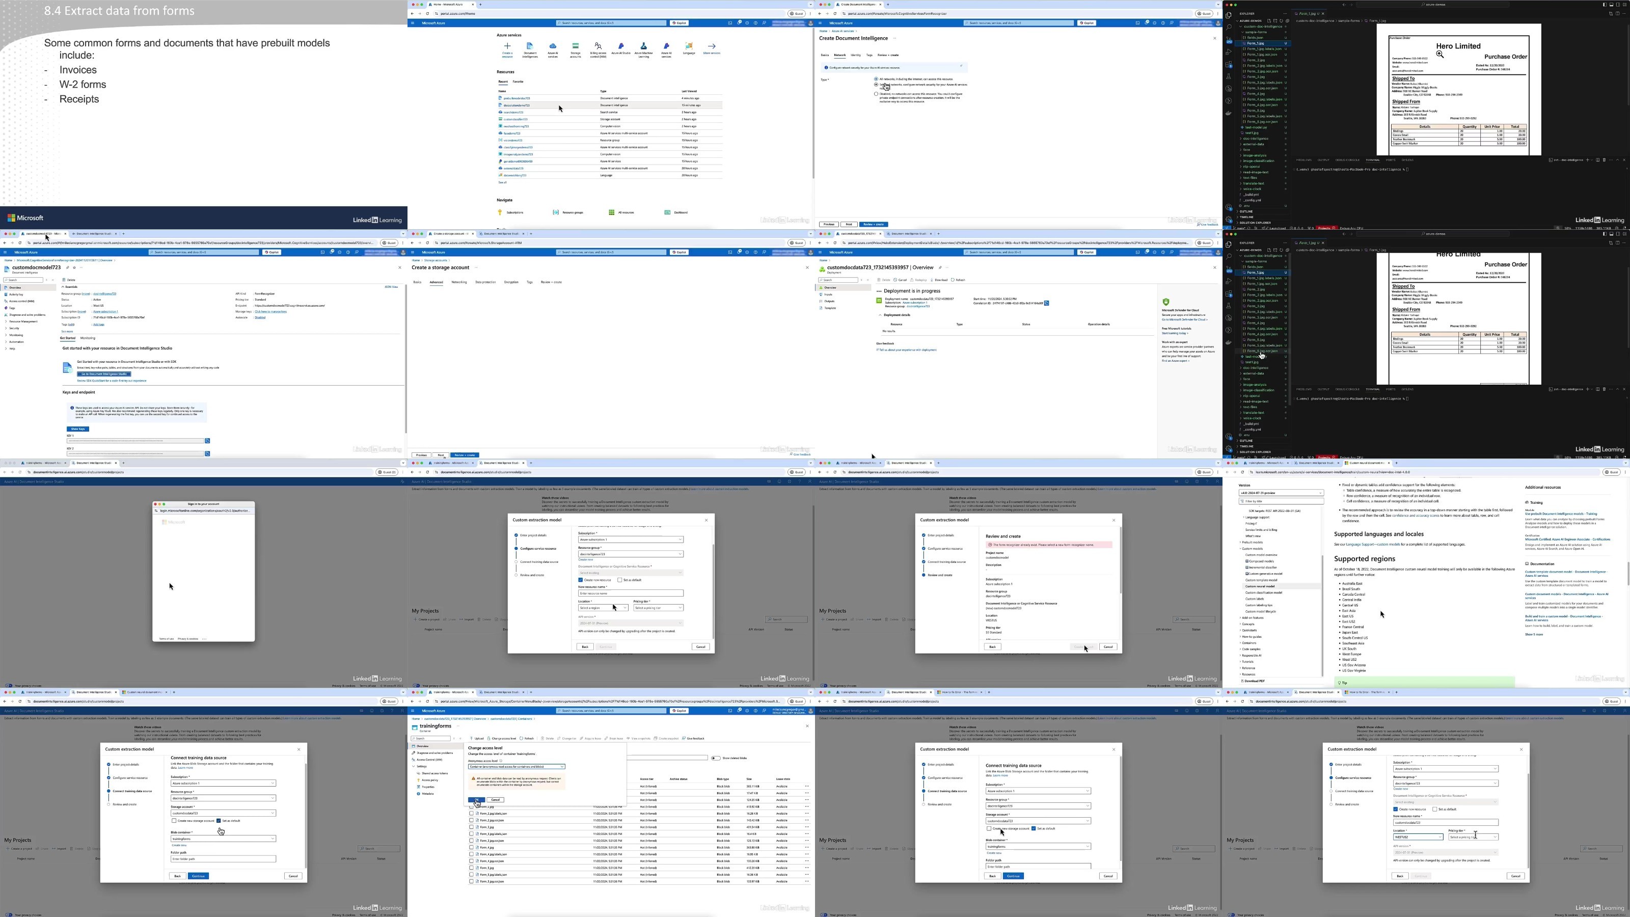Open Metadata in trainingforms sidebar
Image resolution: width=1630 pixels, height=917 pixels.
pos(426,794)
